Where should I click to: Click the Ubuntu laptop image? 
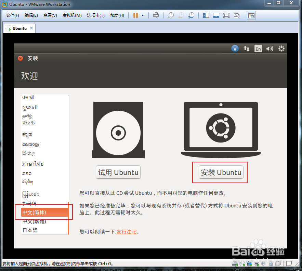[x=221, y=130]
